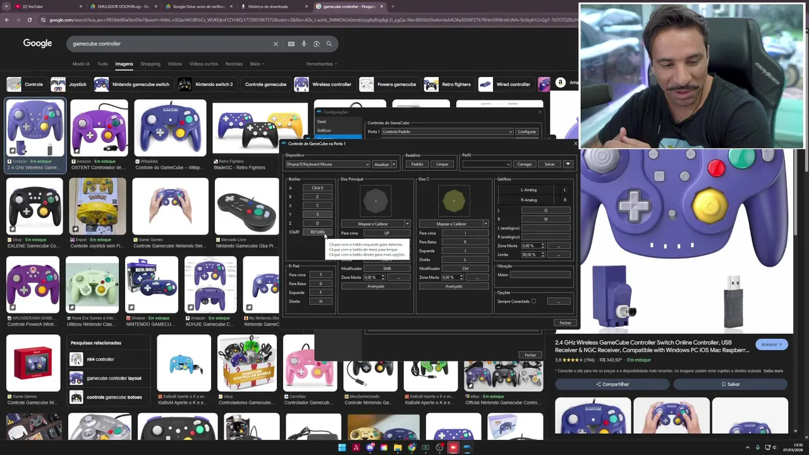Image resolution: width=809 pixels, height=455 pixels.
Task: Reload the page in Chrome
Action: coord(30,20)
